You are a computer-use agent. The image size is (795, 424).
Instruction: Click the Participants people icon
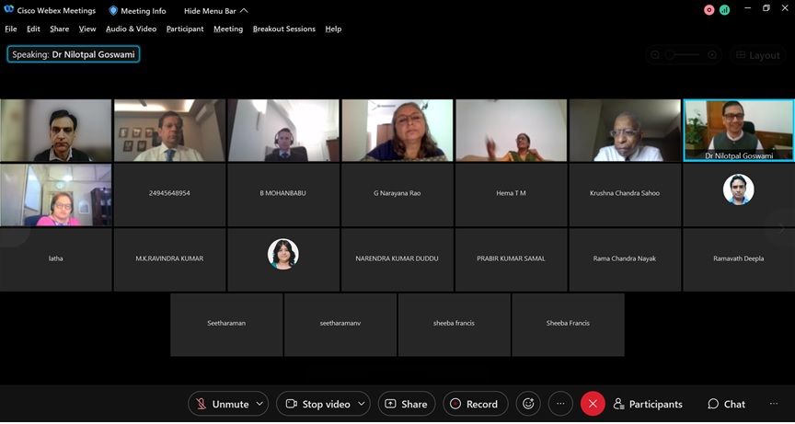pyautogui.click(x=618, y=404)
